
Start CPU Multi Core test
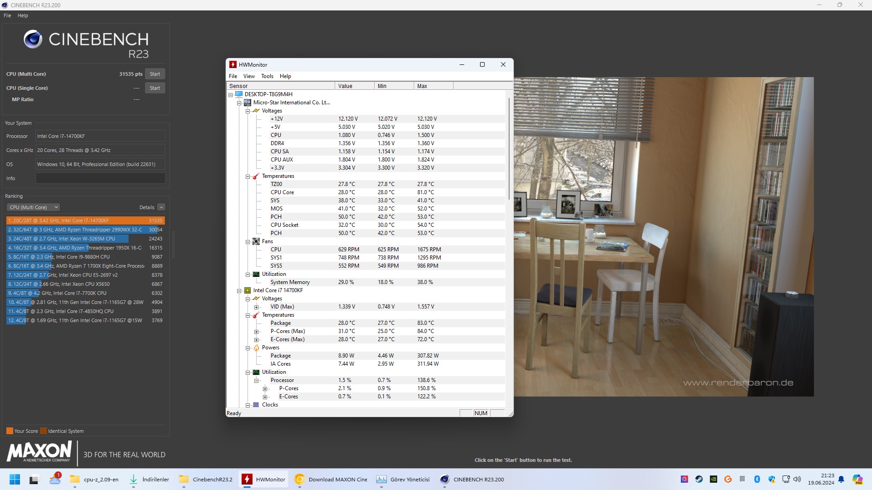[155, 74]
